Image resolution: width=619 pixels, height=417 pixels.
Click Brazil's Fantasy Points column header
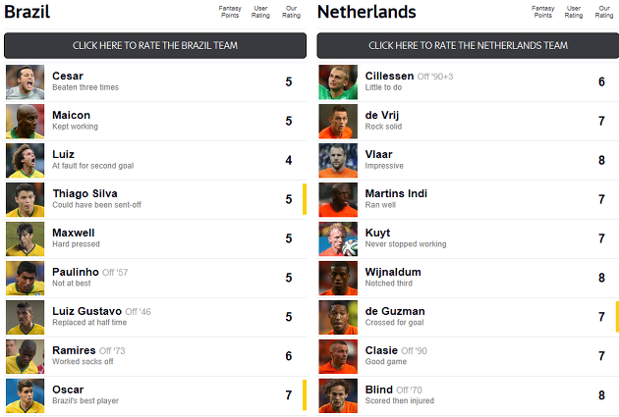click(x=230, y=12)
